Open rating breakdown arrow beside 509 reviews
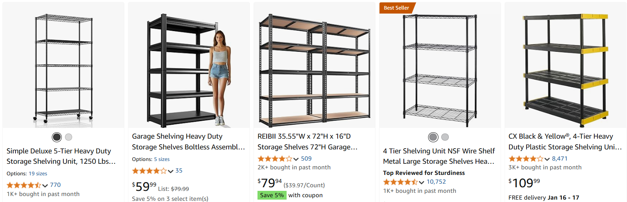The image size is (627, 202). 296,159
